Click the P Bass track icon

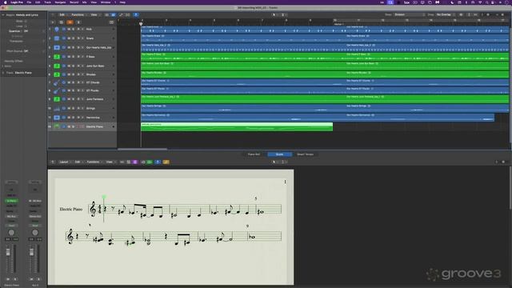coord(57,57)
